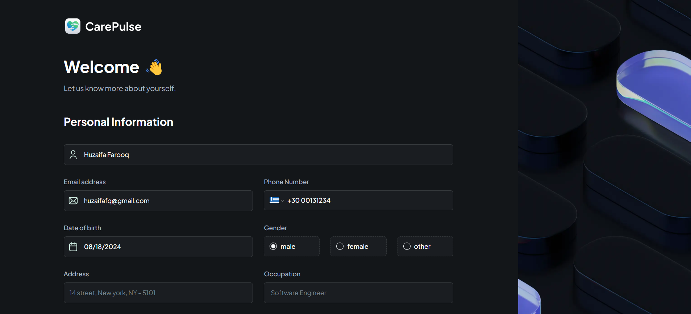Click the Phone Number label
Viewport: 691px width, 314px height.
(x=287, y=182)
